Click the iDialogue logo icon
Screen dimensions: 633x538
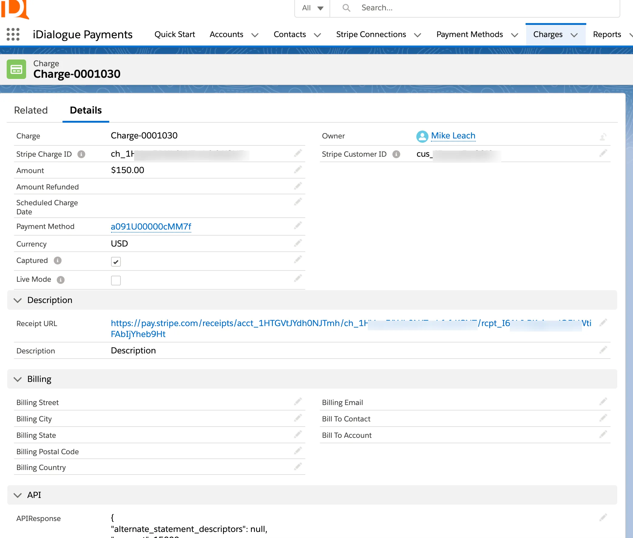(15, 9)
